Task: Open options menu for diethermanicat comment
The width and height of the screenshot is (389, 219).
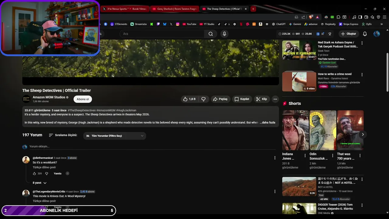Action: coord(275,158)
